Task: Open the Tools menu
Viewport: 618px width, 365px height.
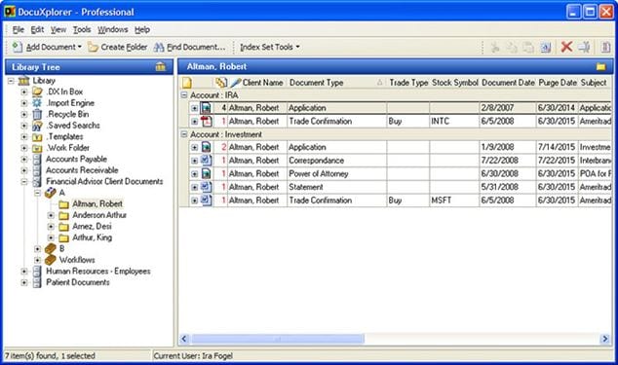Action: click(x=82, y=29)
